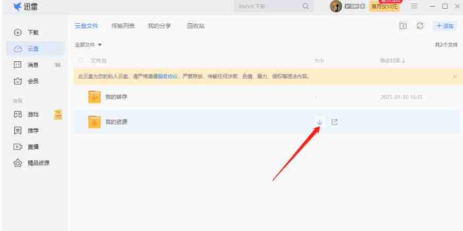Click the game promo badge

(x=58, y=114)
